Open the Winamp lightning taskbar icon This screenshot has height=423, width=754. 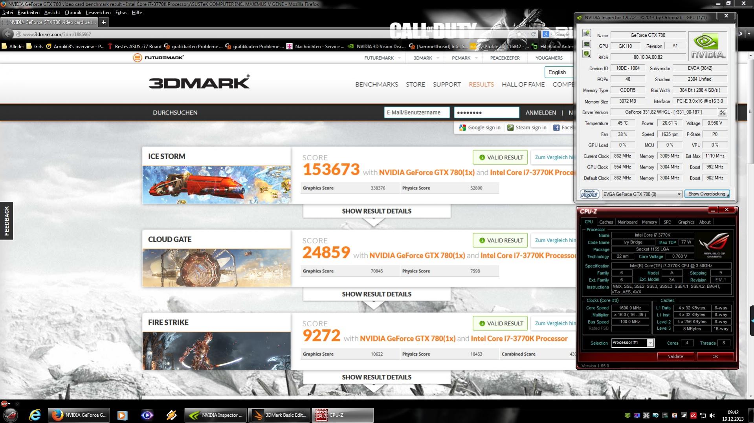[x=171, y=415]
